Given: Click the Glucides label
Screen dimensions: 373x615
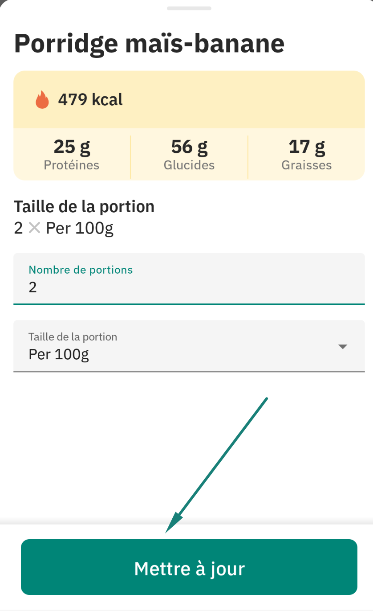Looking at the screenshot, I should click(x=189, y=165).
